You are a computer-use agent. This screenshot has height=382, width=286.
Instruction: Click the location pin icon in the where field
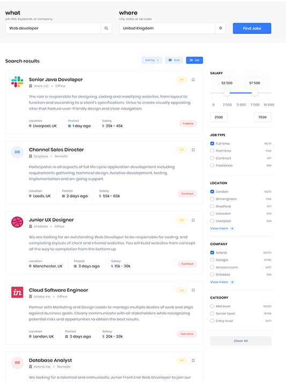coord(221,28)
